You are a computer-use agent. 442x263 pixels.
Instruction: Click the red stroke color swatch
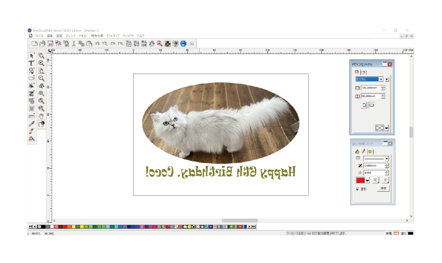tap(360, 180)
